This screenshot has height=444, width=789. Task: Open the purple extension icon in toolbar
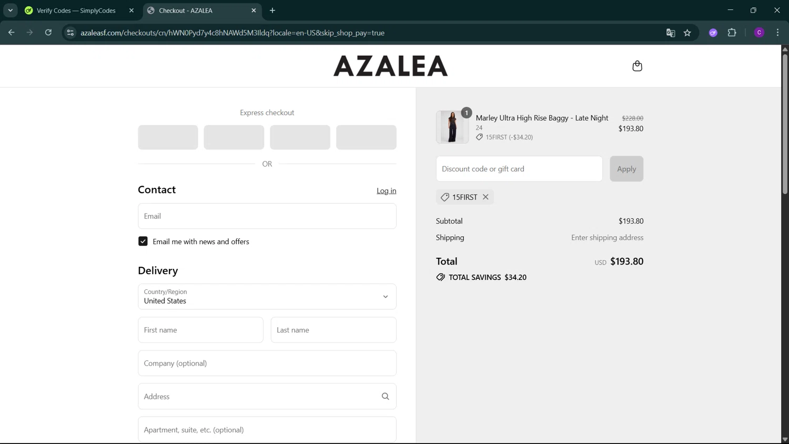pos(713,33)
